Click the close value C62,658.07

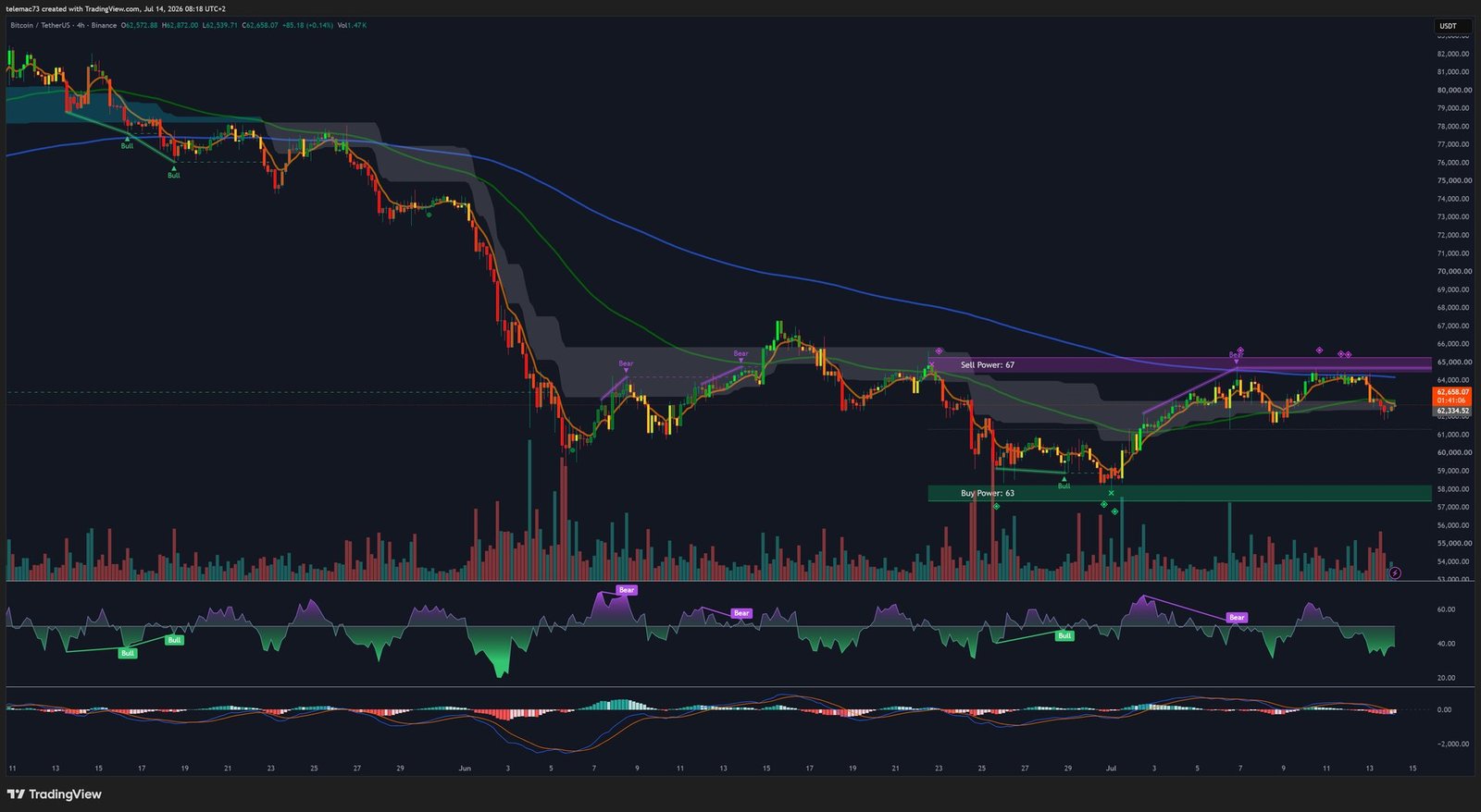(260, 25)
